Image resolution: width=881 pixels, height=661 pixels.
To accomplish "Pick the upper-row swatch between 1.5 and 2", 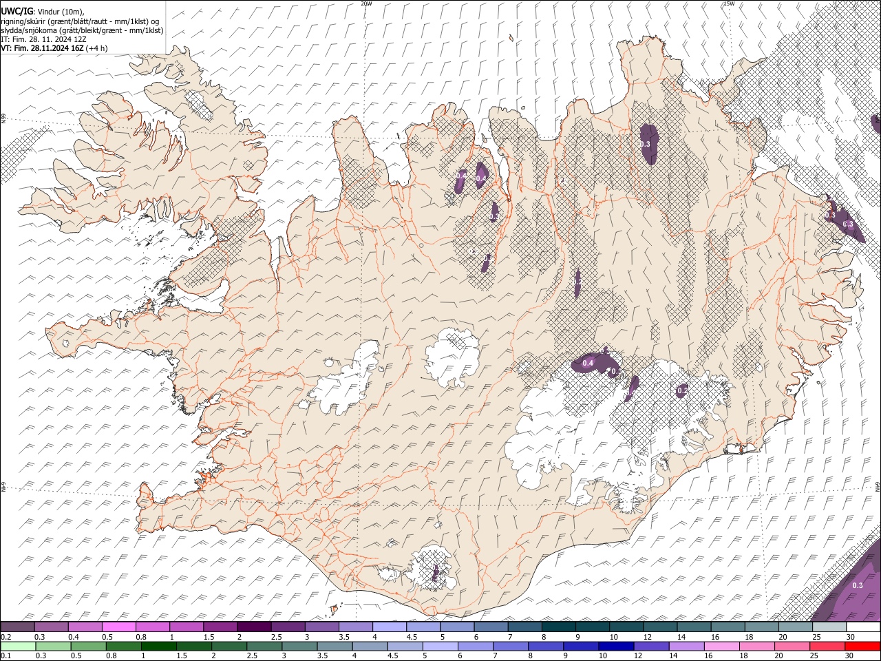I will coord(220,627).
